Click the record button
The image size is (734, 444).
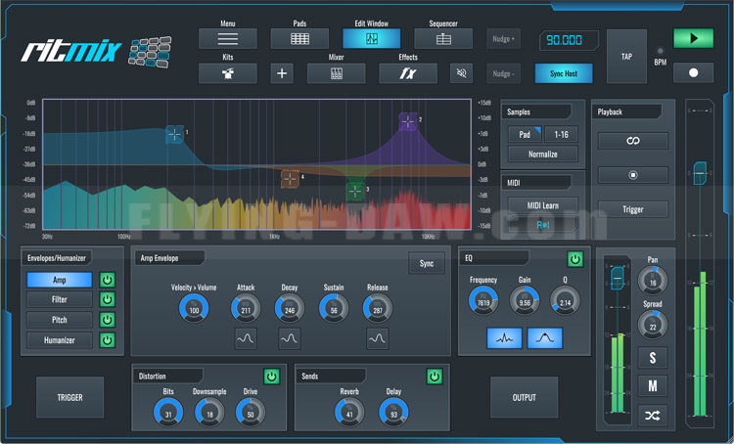click(693, 72)
